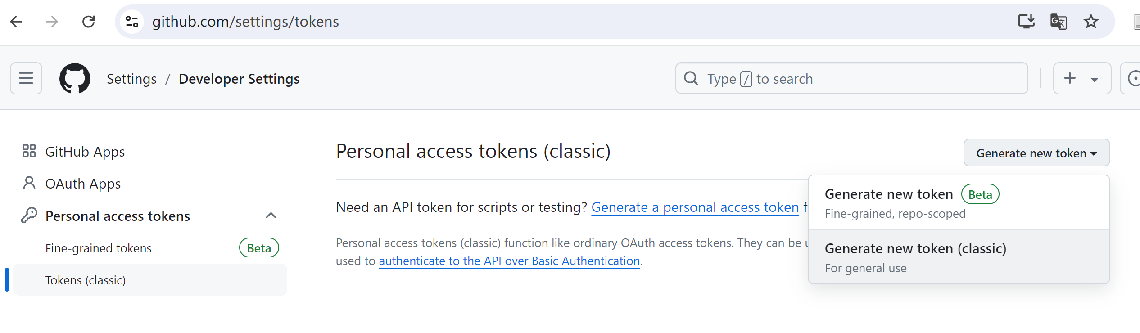Screen dimensions: 1140x333
Task: Click the GitHub octocat logo
Action: 75,78
